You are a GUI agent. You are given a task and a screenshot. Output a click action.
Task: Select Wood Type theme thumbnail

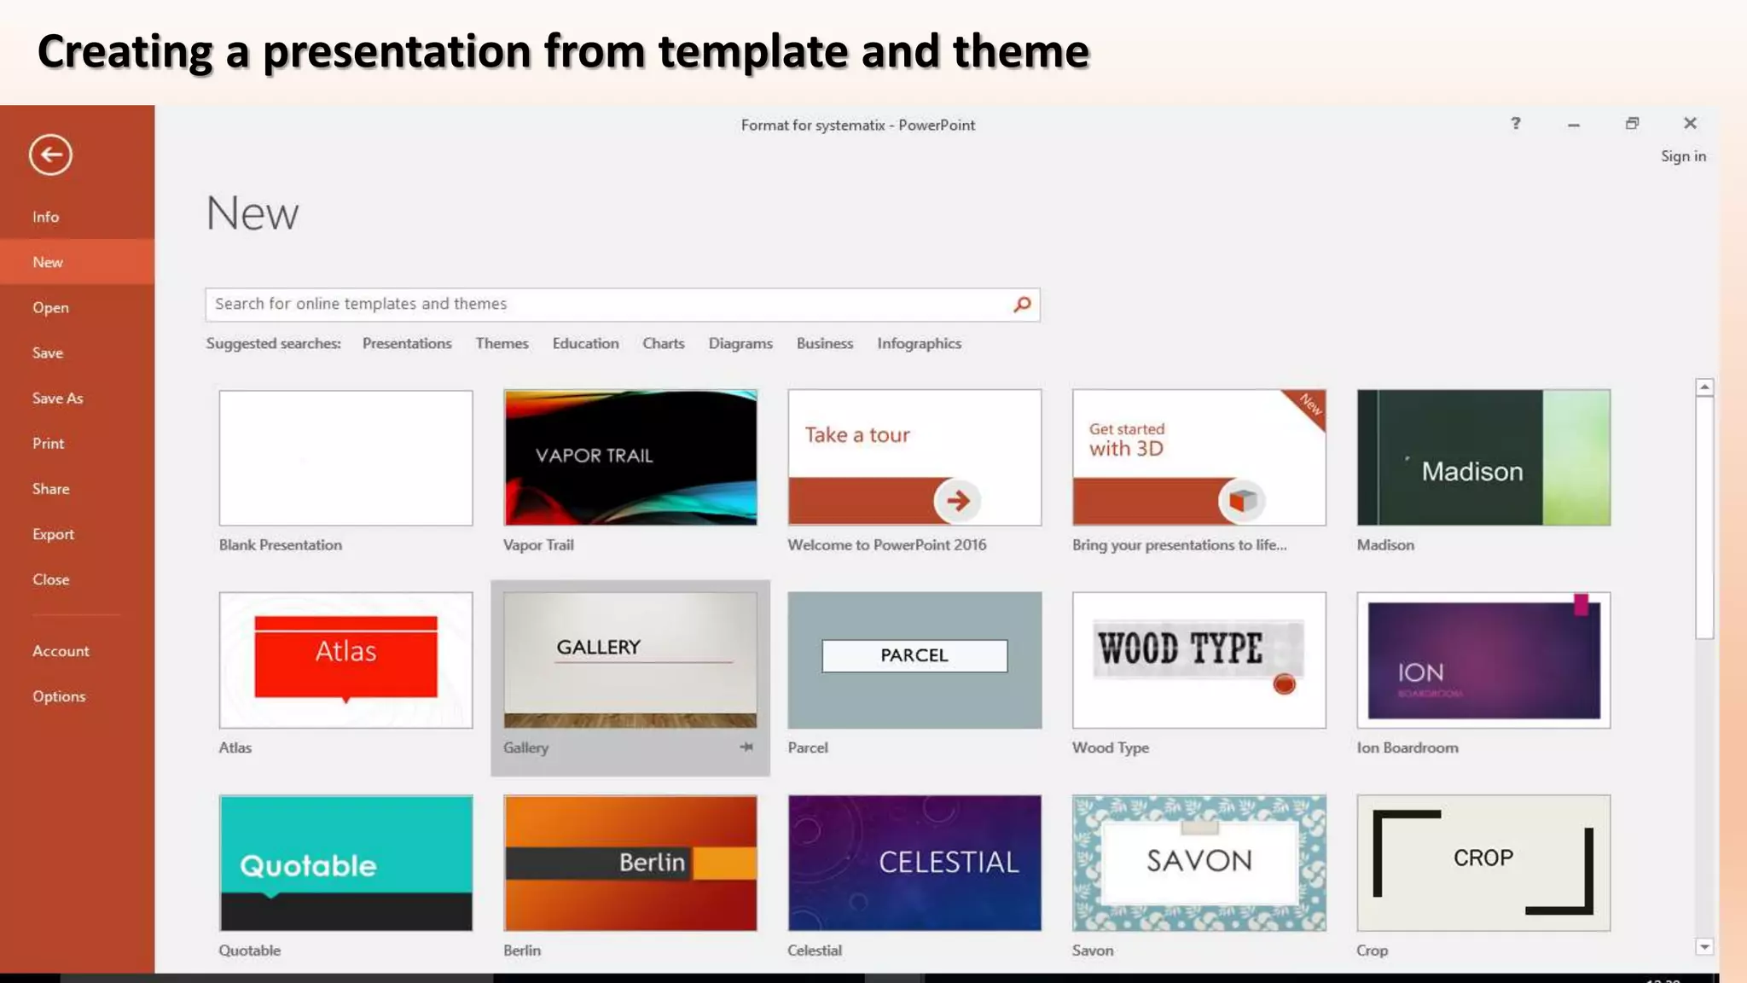[1199, 660]
